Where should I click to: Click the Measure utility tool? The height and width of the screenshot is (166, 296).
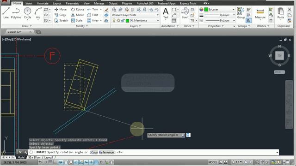point(260,13)
